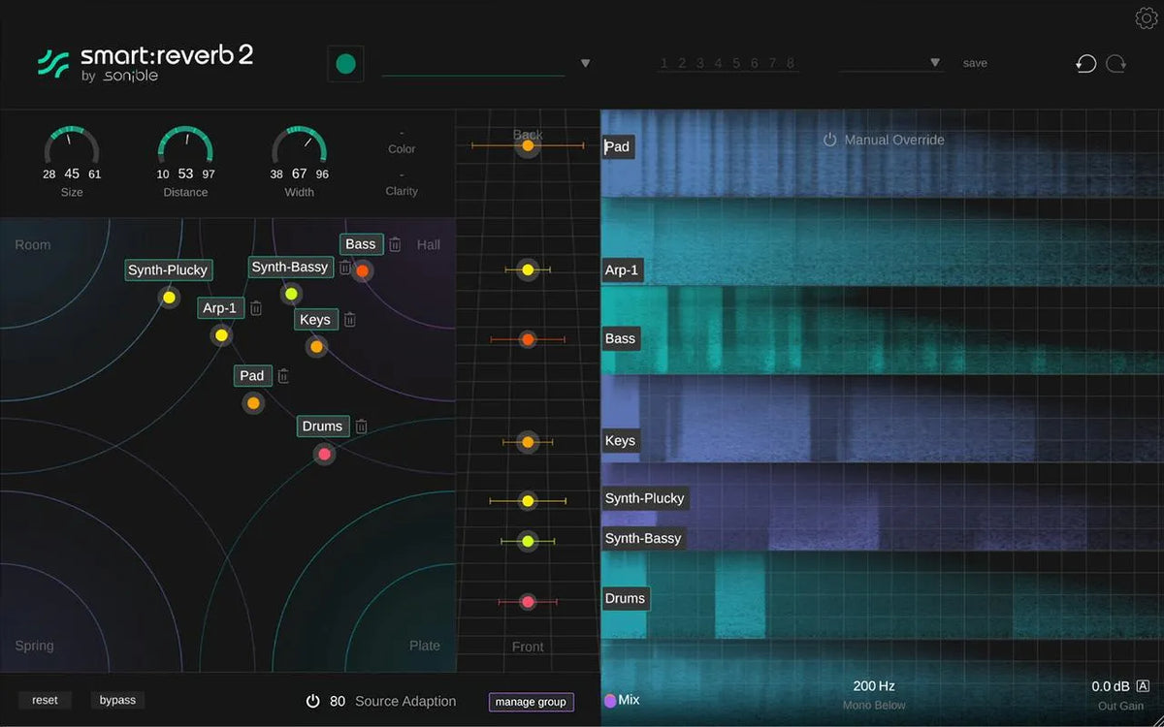Click the save button
1164x727 pixels.
coord(975,62)
